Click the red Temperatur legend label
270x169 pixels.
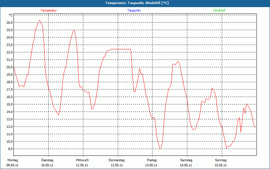click(49, 10)
